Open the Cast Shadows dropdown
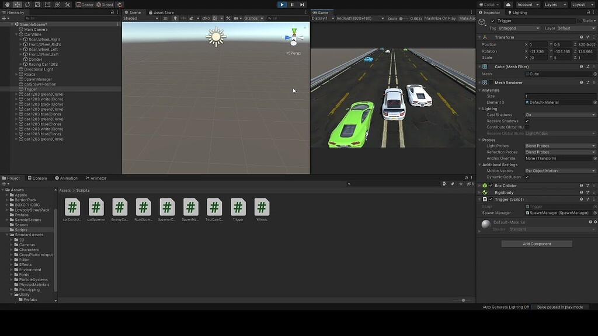 tap(559, 114)
